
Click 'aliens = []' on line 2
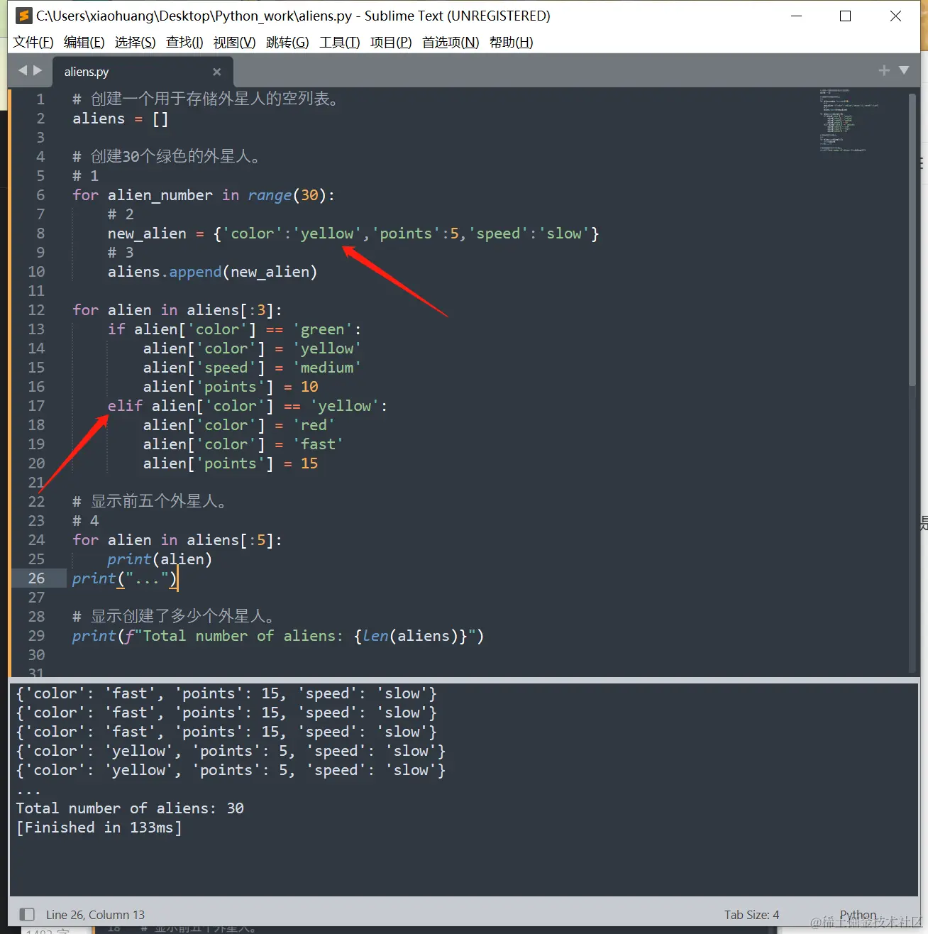click(x=121, y=119)
